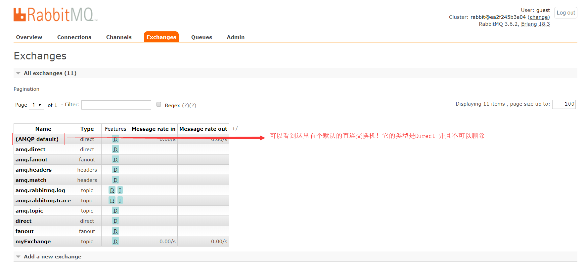Open the amq.direct exchange
This screenshot has width=584, height=266.
coord(30,150)
